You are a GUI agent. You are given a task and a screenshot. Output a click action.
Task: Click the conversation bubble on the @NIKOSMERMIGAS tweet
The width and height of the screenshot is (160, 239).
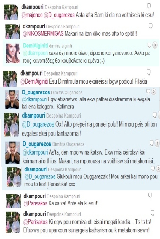pyautogui.click(x=150, y=26)
